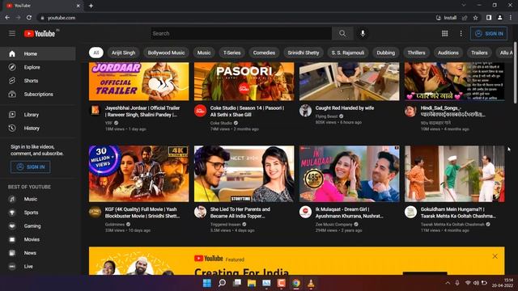Screen dimensions: 518x291
Task: Open Subscriptions in sidebar
Action: pos(38,95)
